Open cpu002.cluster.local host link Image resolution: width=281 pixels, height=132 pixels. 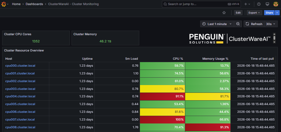pos(20,81)
